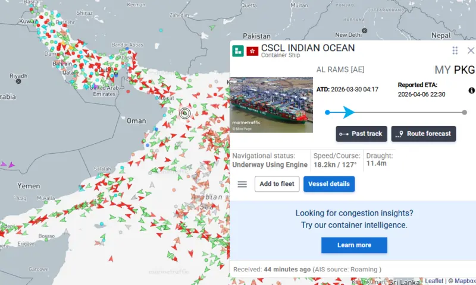
Task: Add vessel to fleet
Action: pyautogui.click(x=277, y=184)
